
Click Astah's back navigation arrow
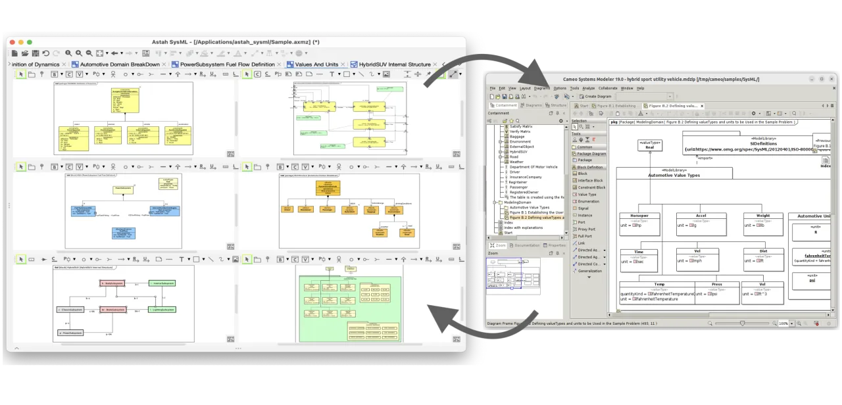[x=114, y=53]
